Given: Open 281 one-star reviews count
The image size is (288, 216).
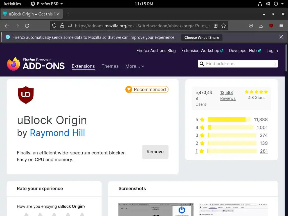Looking at the screenshot, I should (x=264, y=151).
